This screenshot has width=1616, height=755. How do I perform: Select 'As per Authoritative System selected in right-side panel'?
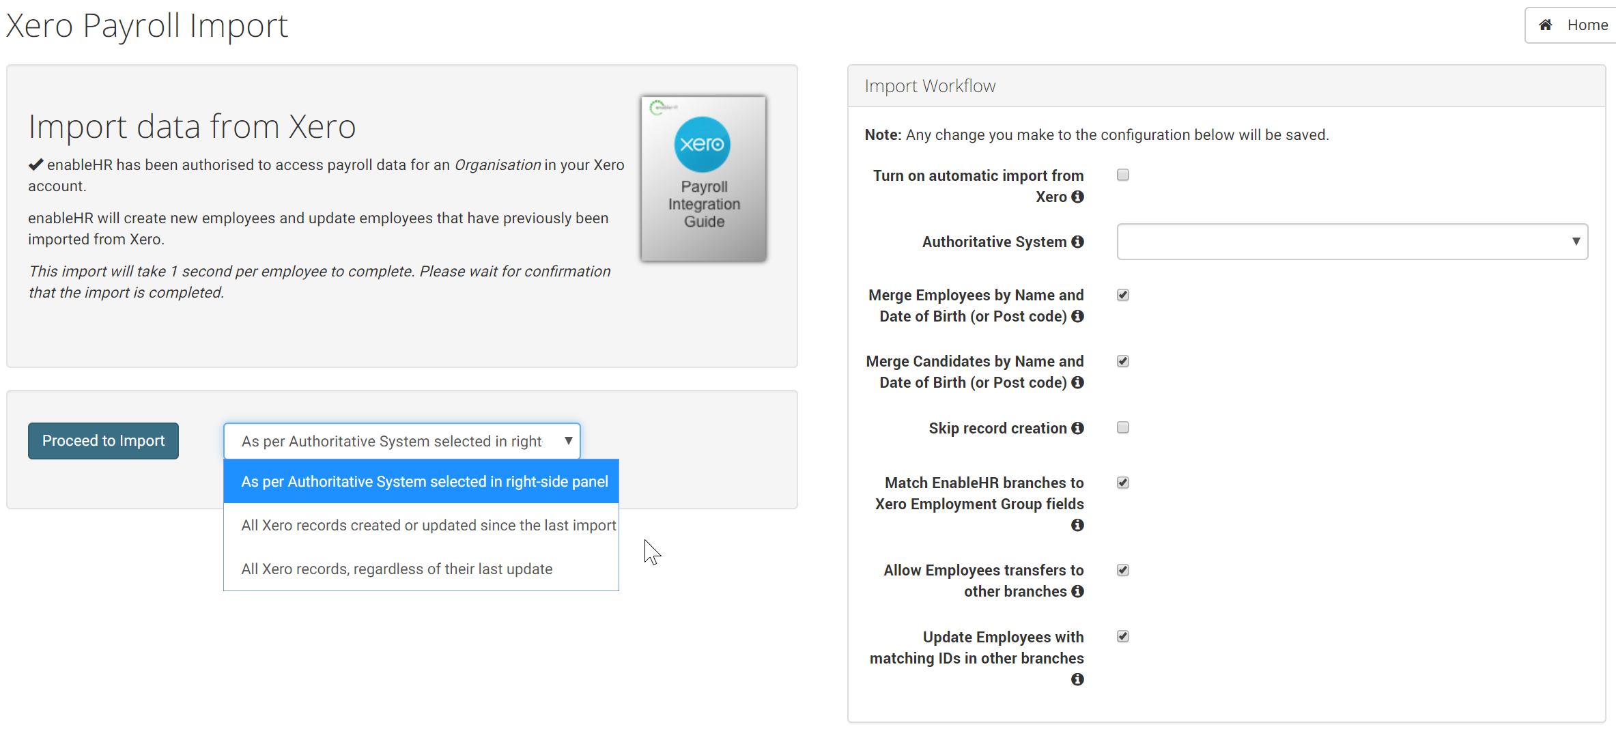pyautogui.click(x=421, y=481)
